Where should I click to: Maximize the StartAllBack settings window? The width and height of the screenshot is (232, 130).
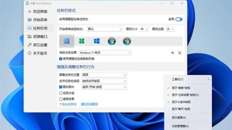pos(172,3)
